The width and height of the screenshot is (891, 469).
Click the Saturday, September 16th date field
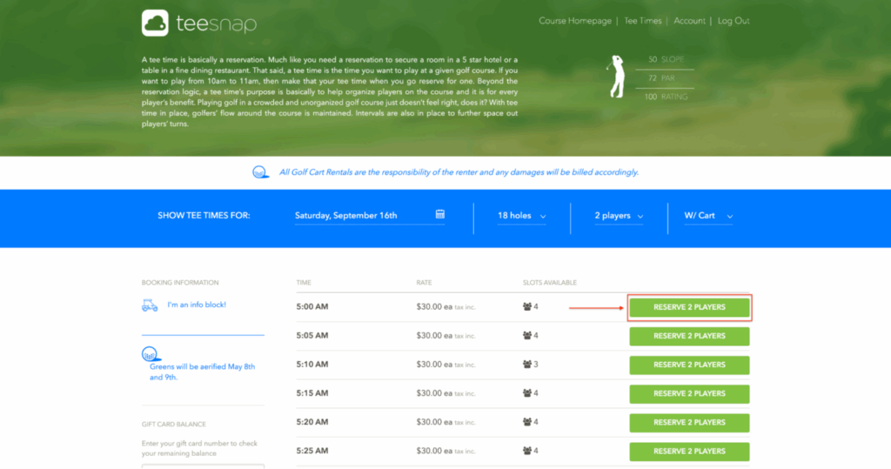coord(361,216)
